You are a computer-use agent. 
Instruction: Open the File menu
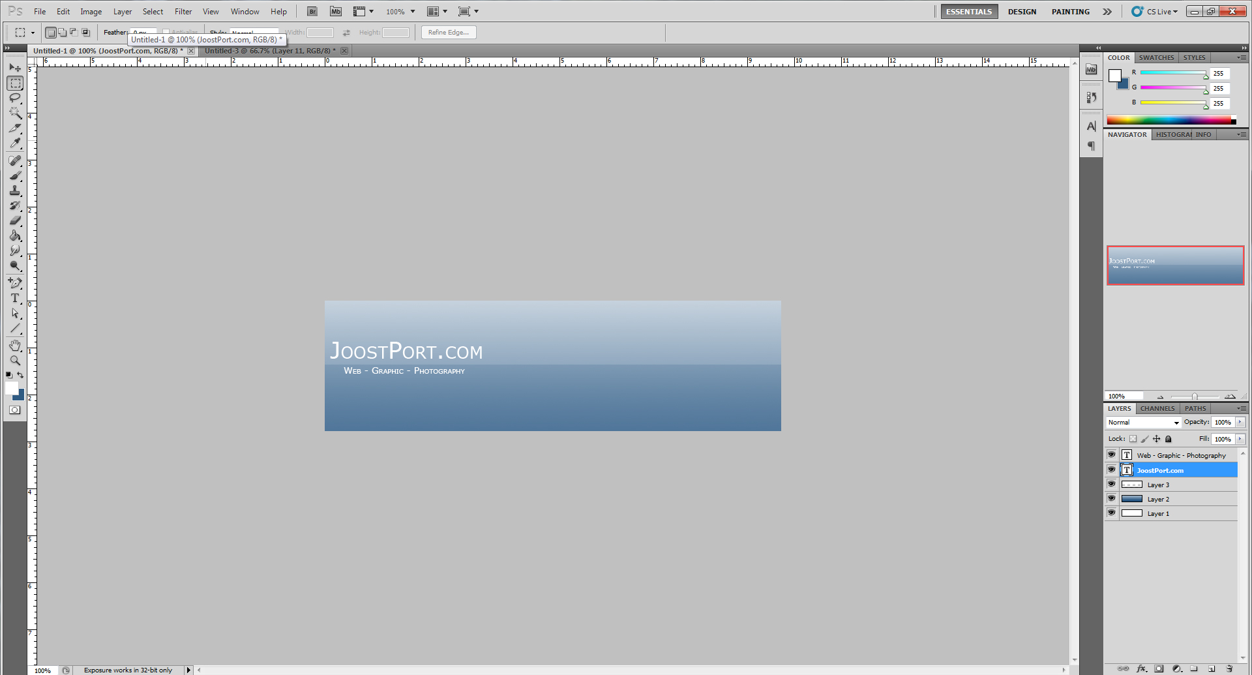coord(40,12)
